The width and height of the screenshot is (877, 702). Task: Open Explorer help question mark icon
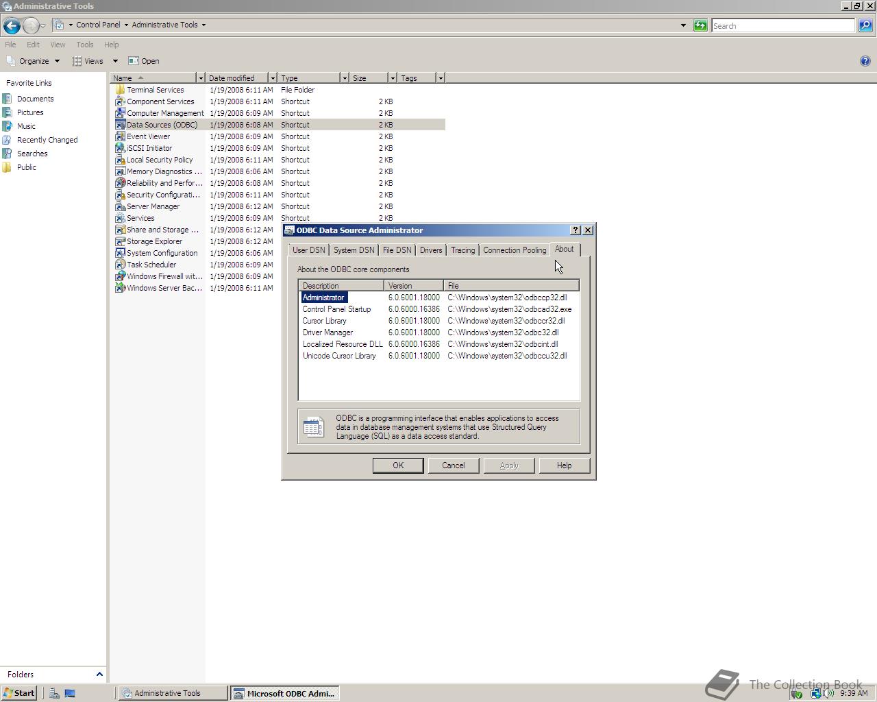[x=865, y=61]
